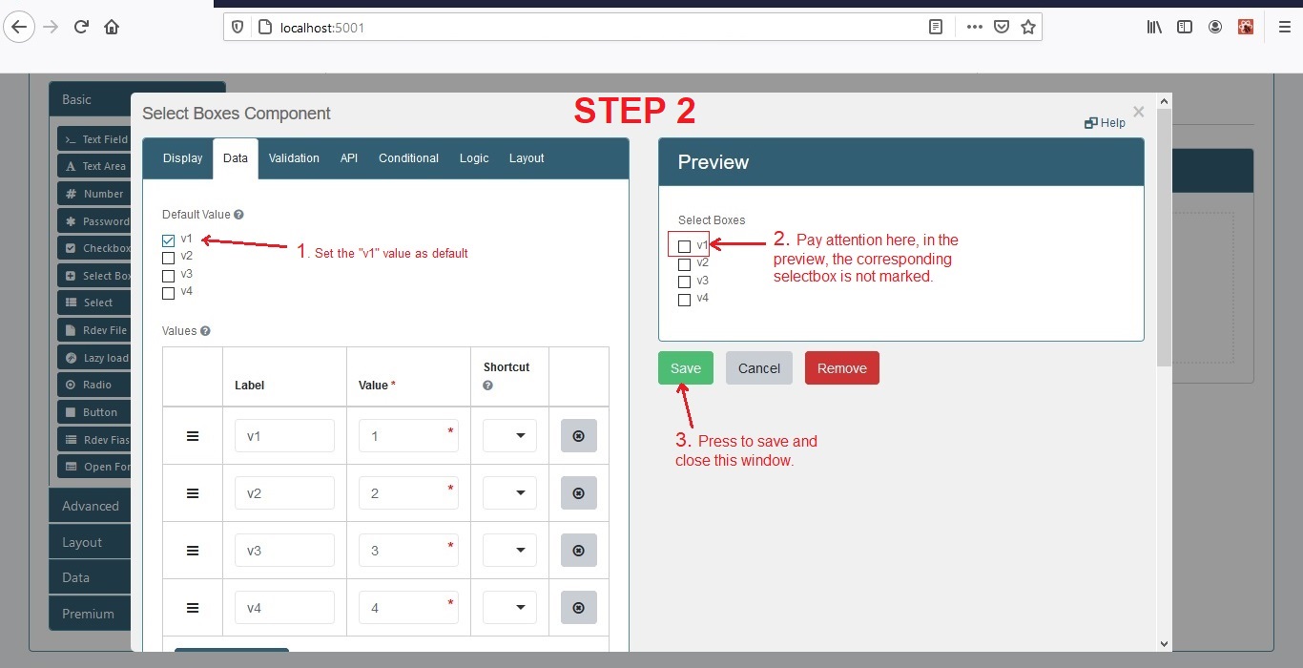Screen dimensions: 1303x668
Task: Open Shortcut dropdown for row v3
Action: click(509, 551)
